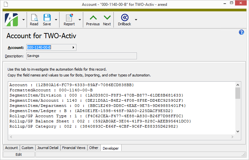The height and width of the screenshot is (160, 249).
Task: Maximize the Account window
Action: (x=231, y=3)
